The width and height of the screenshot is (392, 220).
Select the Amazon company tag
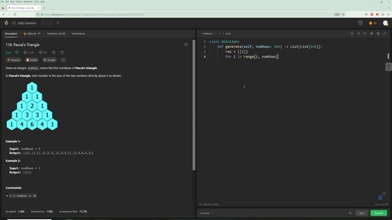[13, 60]
